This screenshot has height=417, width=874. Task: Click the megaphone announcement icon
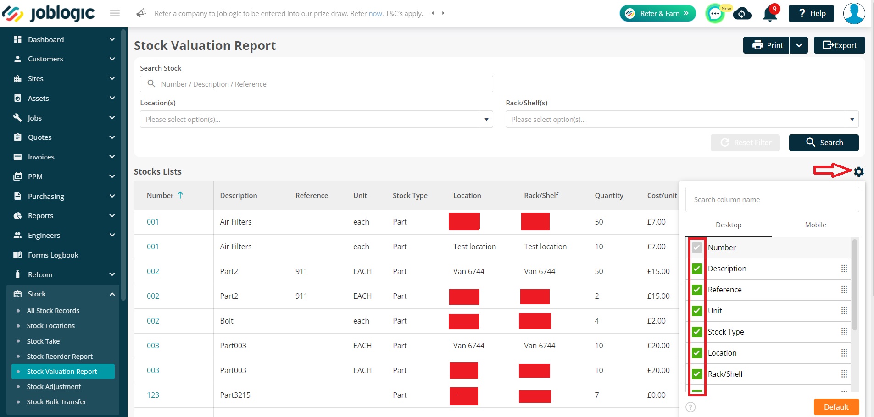click(141, 13)
